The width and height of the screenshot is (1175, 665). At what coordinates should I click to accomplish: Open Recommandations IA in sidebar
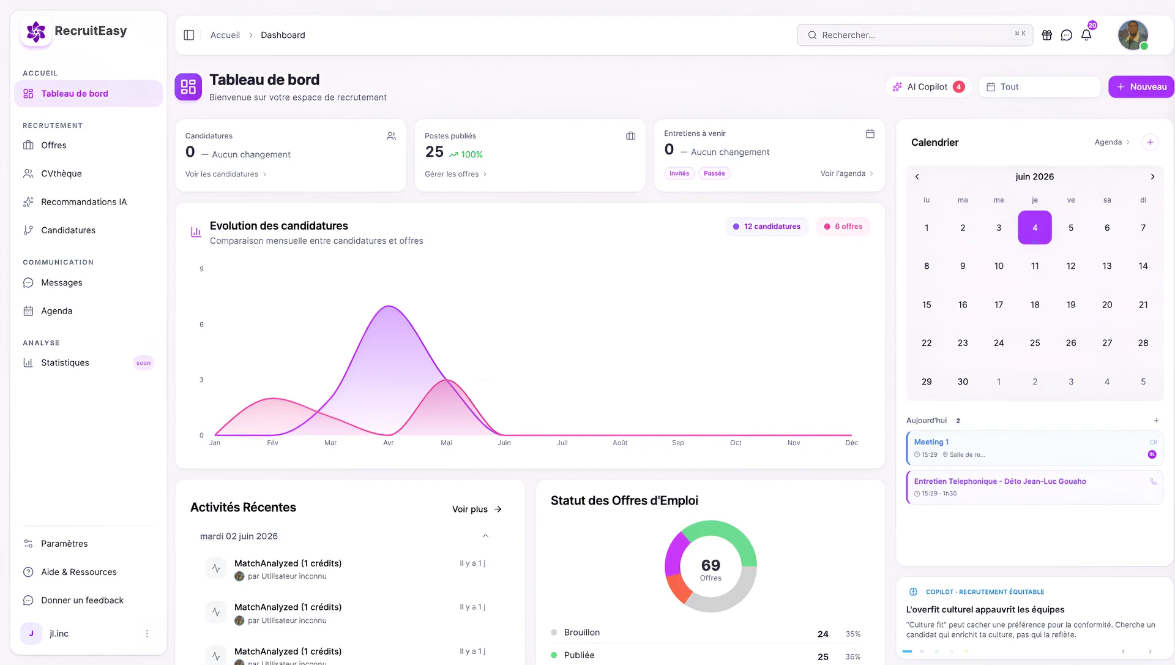[x=88, y=202]
